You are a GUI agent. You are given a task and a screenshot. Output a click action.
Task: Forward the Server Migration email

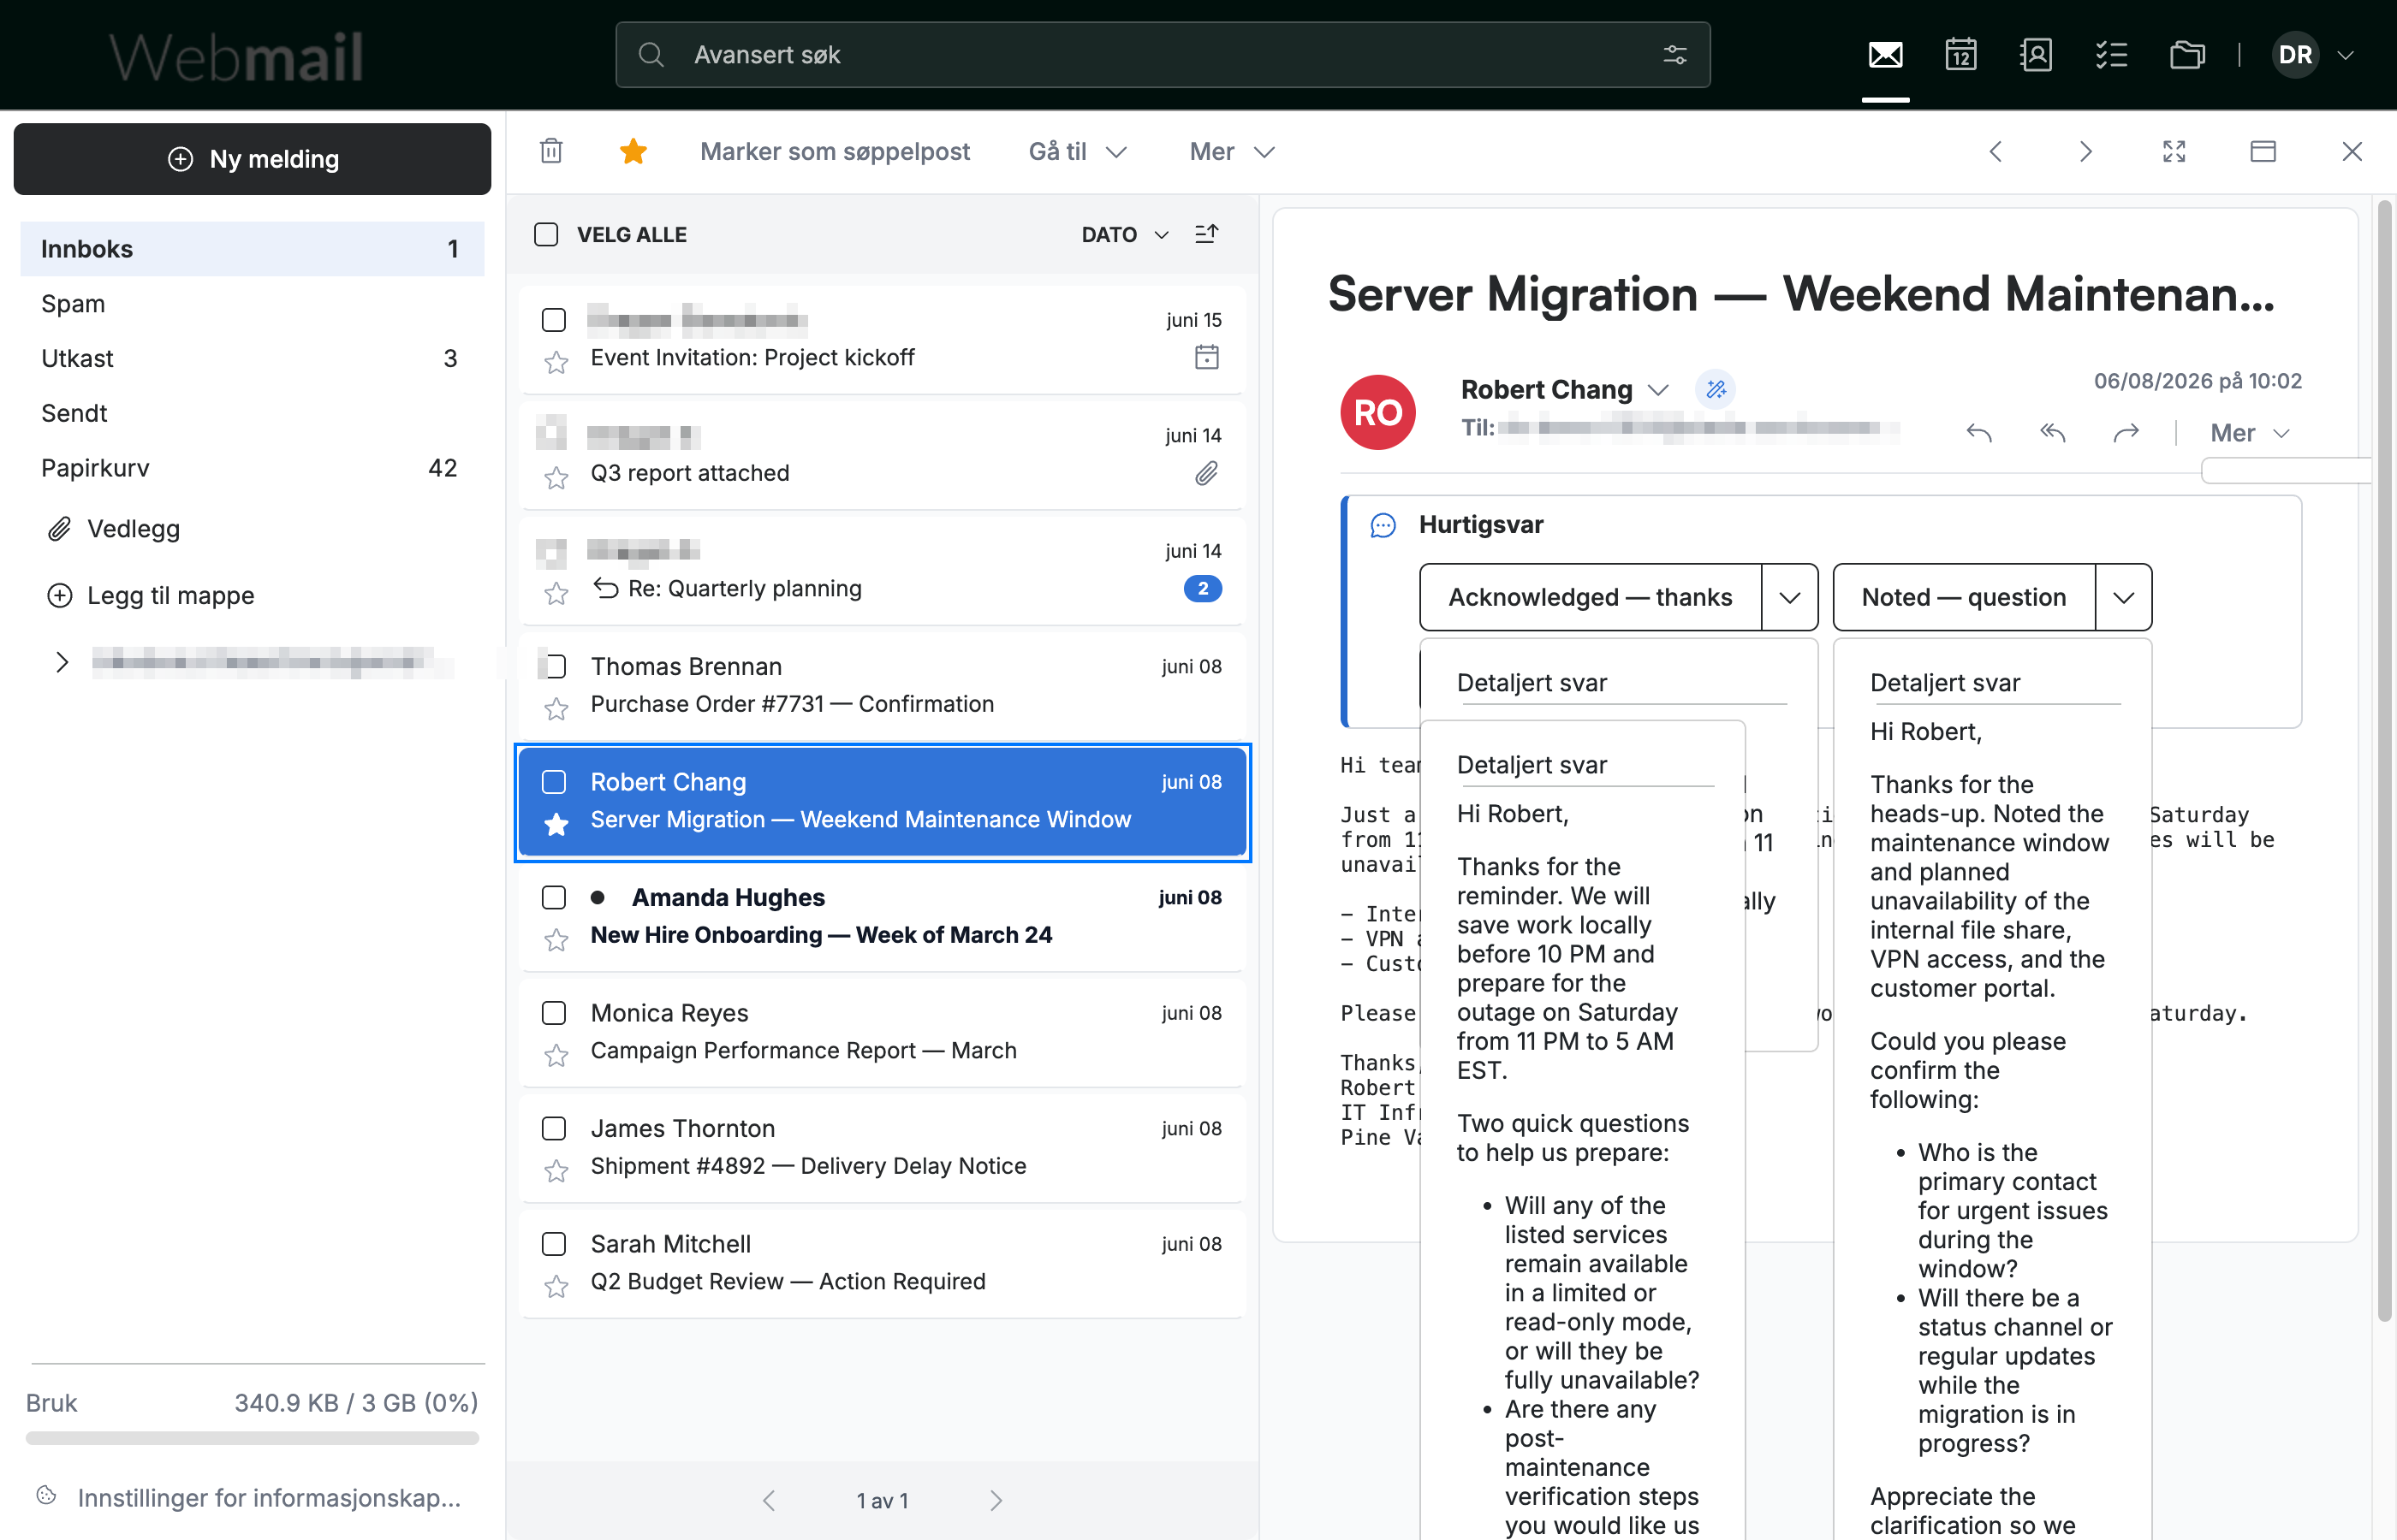[x=2126, y=432]
